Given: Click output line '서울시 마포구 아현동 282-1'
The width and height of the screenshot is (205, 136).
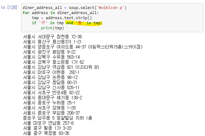Looking at the screenshot, I should pyautogui.click(x=51, y=72).
